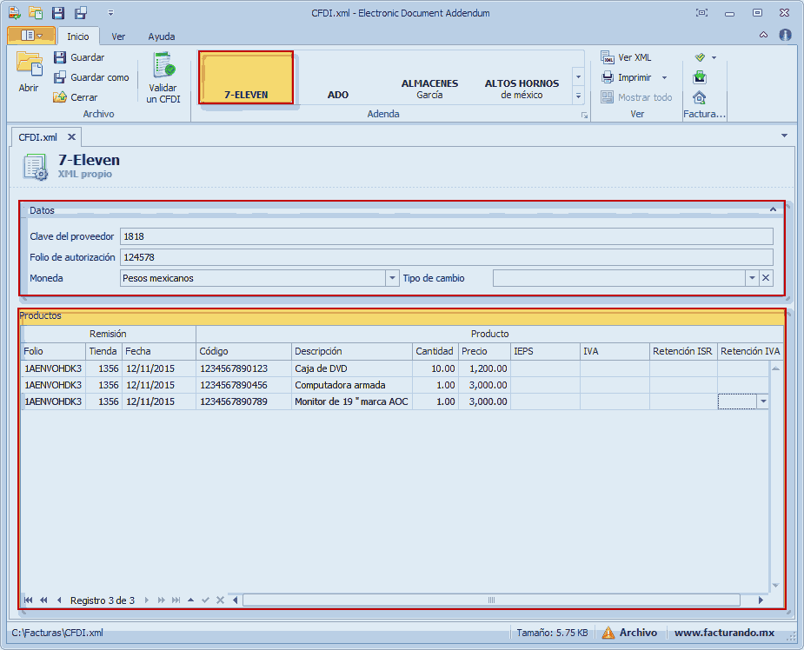
Task: Open the Moneda dropdown
Action: coord(391,278)
